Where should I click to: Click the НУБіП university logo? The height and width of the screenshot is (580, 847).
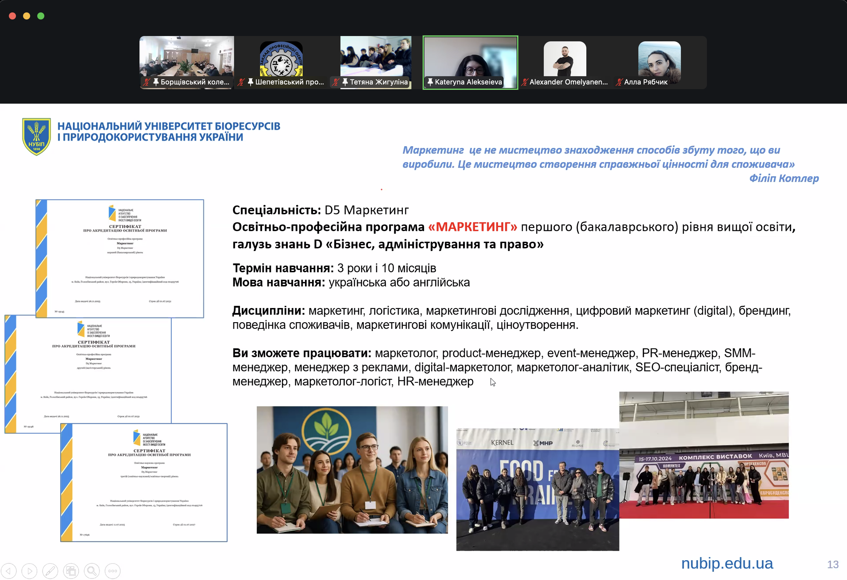pos(36,136)
